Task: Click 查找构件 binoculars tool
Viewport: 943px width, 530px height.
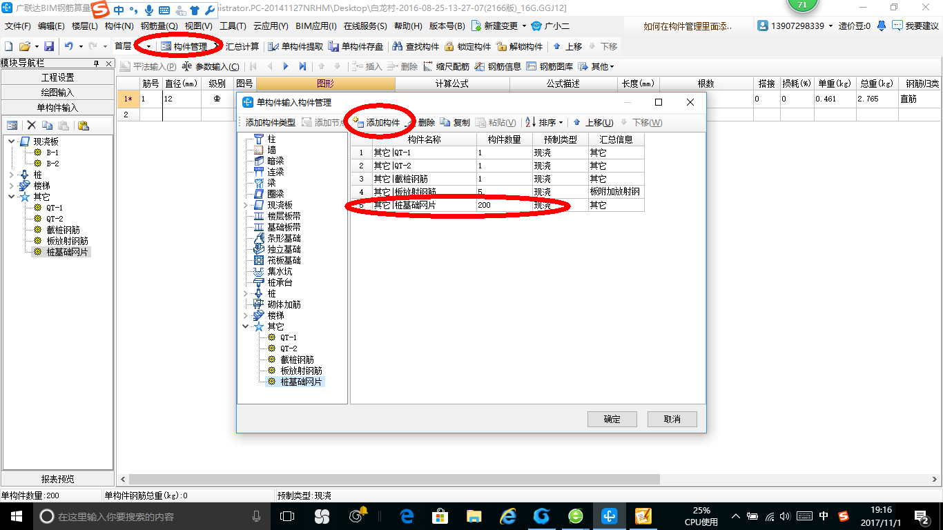Action: coord(416,46)
